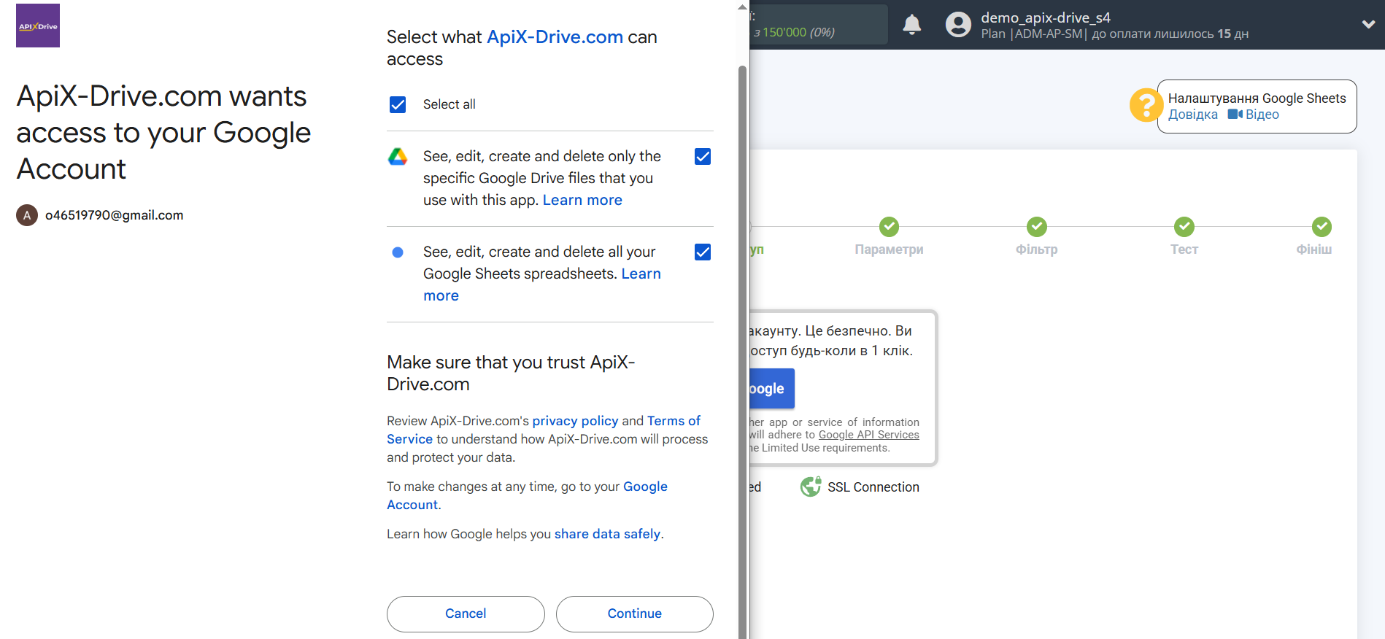Click the yellow question mark help icon
Viewport: 1385px width, 639px height.
[x=1146, y=105]
